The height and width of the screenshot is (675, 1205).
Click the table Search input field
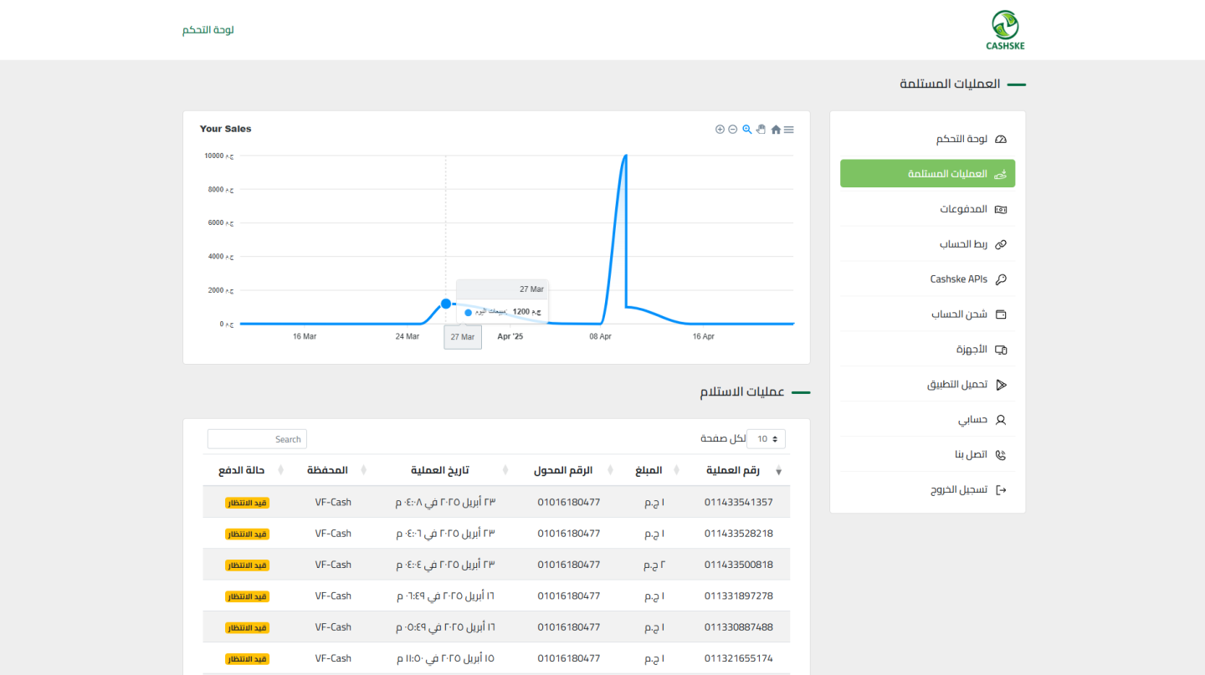click(257, 439)
